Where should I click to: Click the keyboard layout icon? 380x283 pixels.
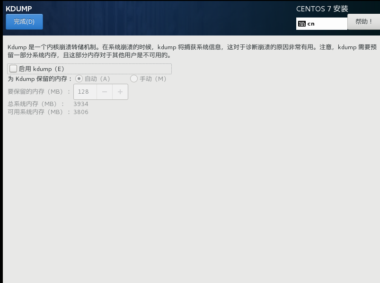pos(302,24)
